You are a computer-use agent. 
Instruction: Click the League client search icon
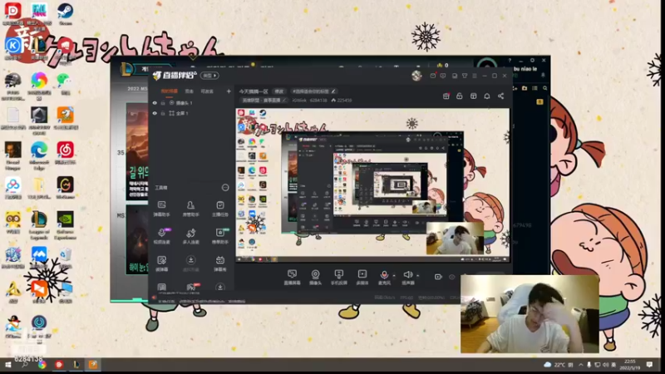(545, 88)
